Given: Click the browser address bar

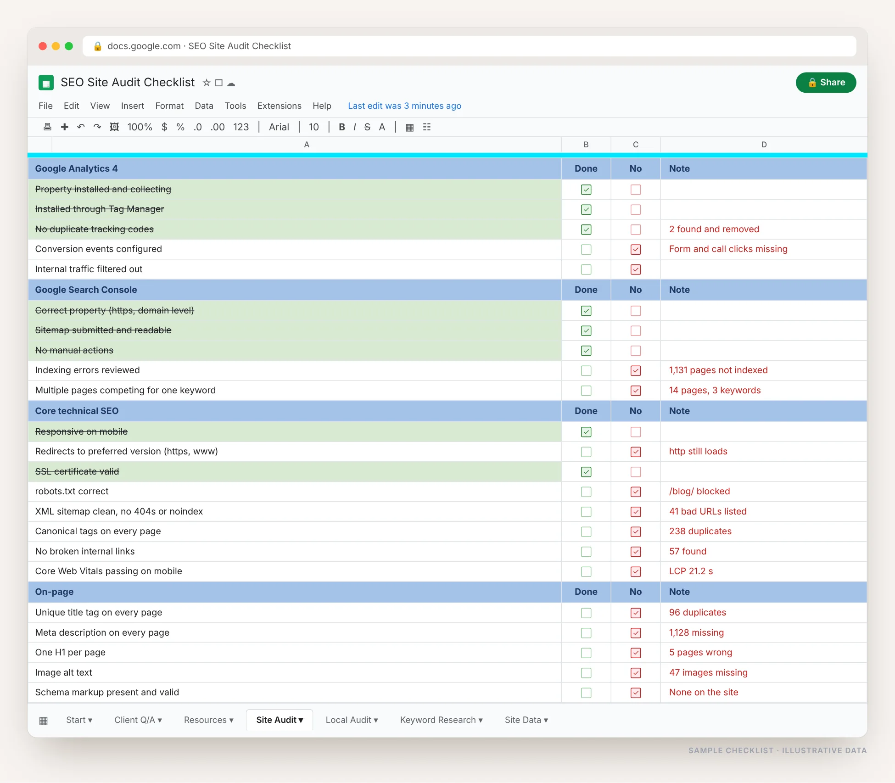Looking at the screenshot, I should (x=470, y=46).
